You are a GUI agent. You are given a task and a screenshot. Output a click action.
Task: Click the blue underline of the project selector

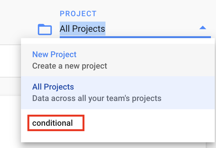(135, 37)
